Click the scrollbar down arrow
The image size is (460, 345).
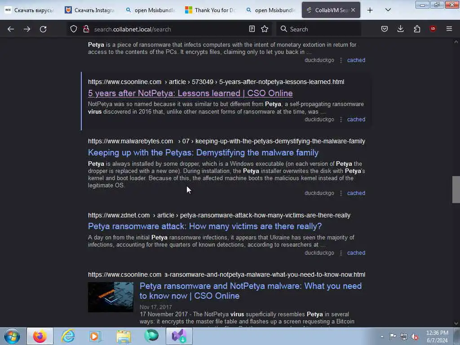[456, 323]
